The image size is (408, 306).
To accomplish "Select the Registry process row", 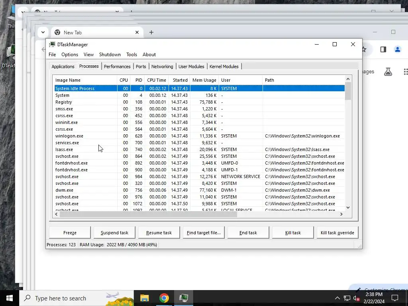I will click(200, 102).
